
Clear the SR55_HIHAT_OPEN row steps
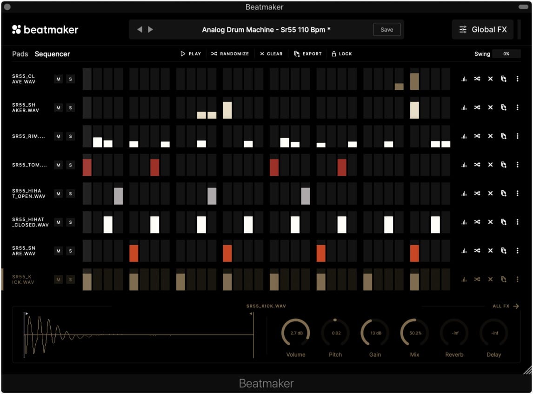pos(490,194)
